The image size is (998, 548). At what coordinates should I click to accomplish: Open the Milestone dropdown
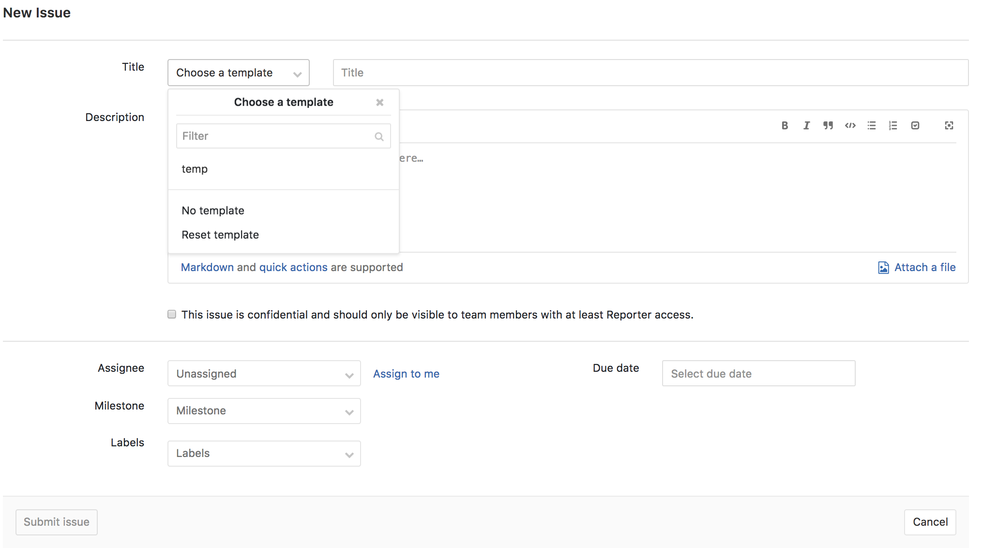coord(264,411)
